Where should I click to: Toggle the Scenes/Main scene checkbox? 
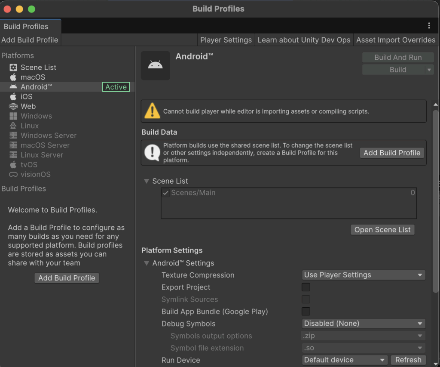coord(165,193)
